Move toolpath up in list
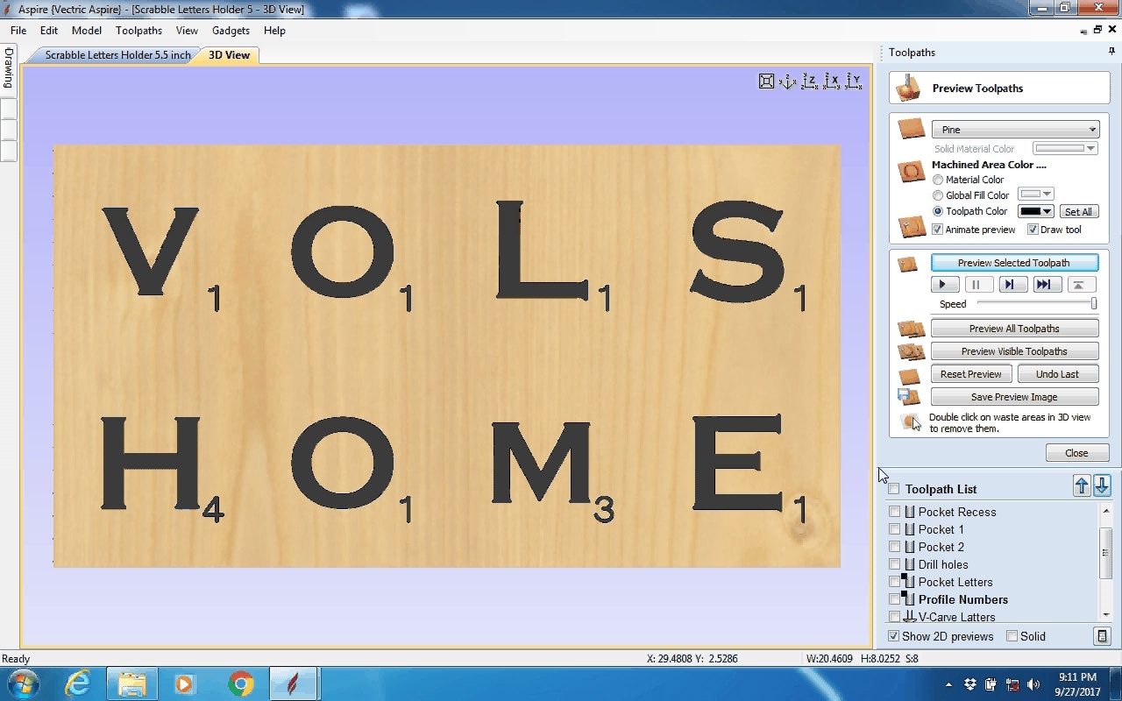 tap(1082, 486)
